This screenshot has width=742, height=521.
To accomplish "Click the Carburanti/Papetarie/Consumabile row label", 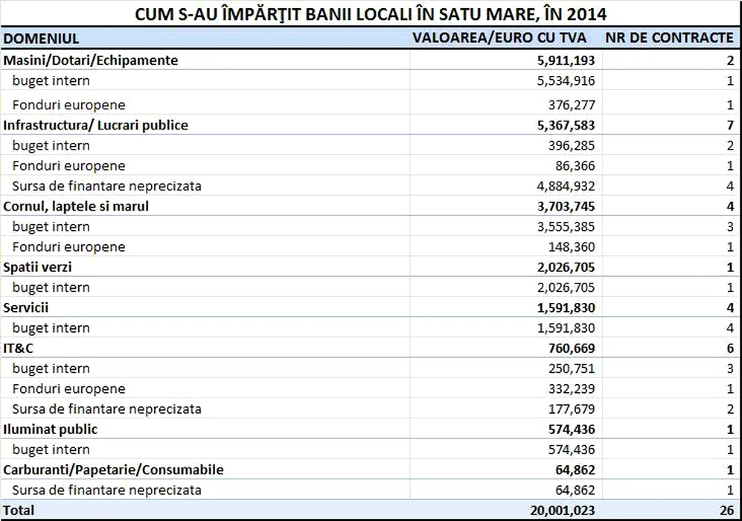I will pos(113,470).
